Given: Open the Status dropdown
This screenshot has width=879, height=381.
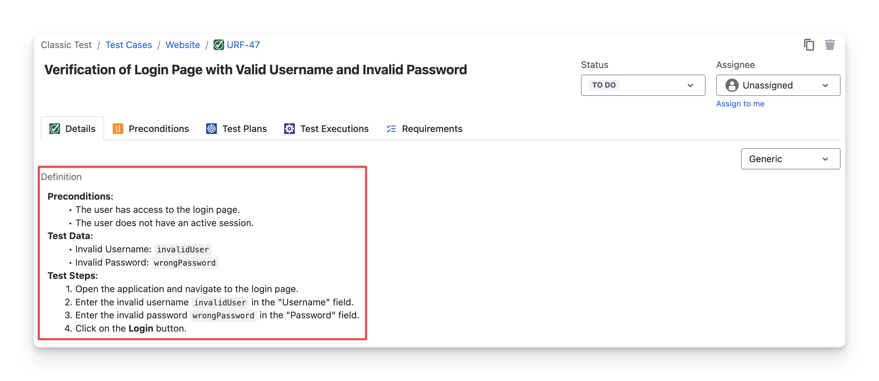Looking at the screenshot, I should pos(643,85).
